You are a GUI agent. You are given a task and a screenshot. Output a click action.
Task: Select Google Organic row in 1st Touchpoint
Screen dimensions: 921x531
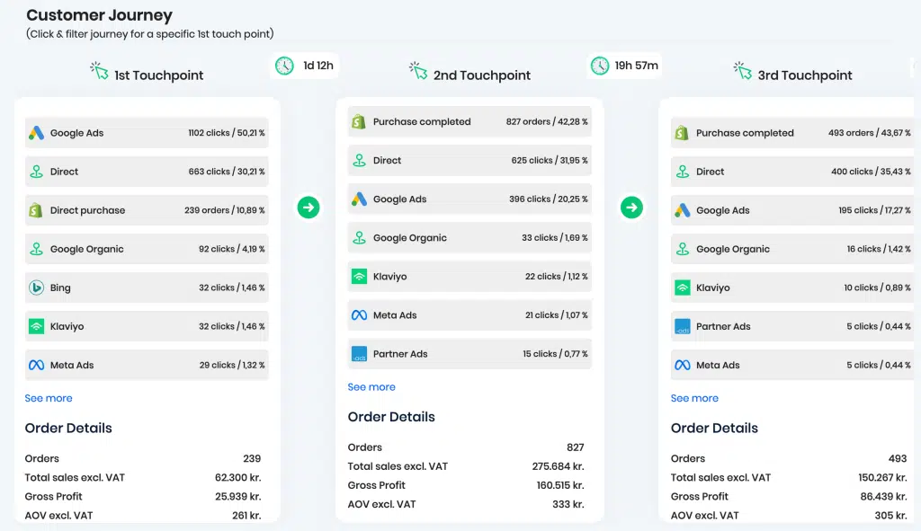[147, 249]
